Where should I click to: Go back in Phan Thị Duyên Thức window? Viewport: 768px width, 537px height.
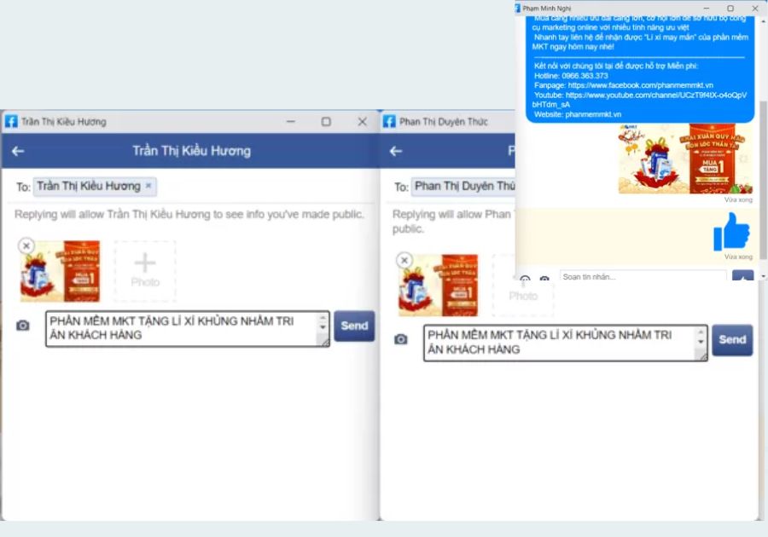coord(395,151)
